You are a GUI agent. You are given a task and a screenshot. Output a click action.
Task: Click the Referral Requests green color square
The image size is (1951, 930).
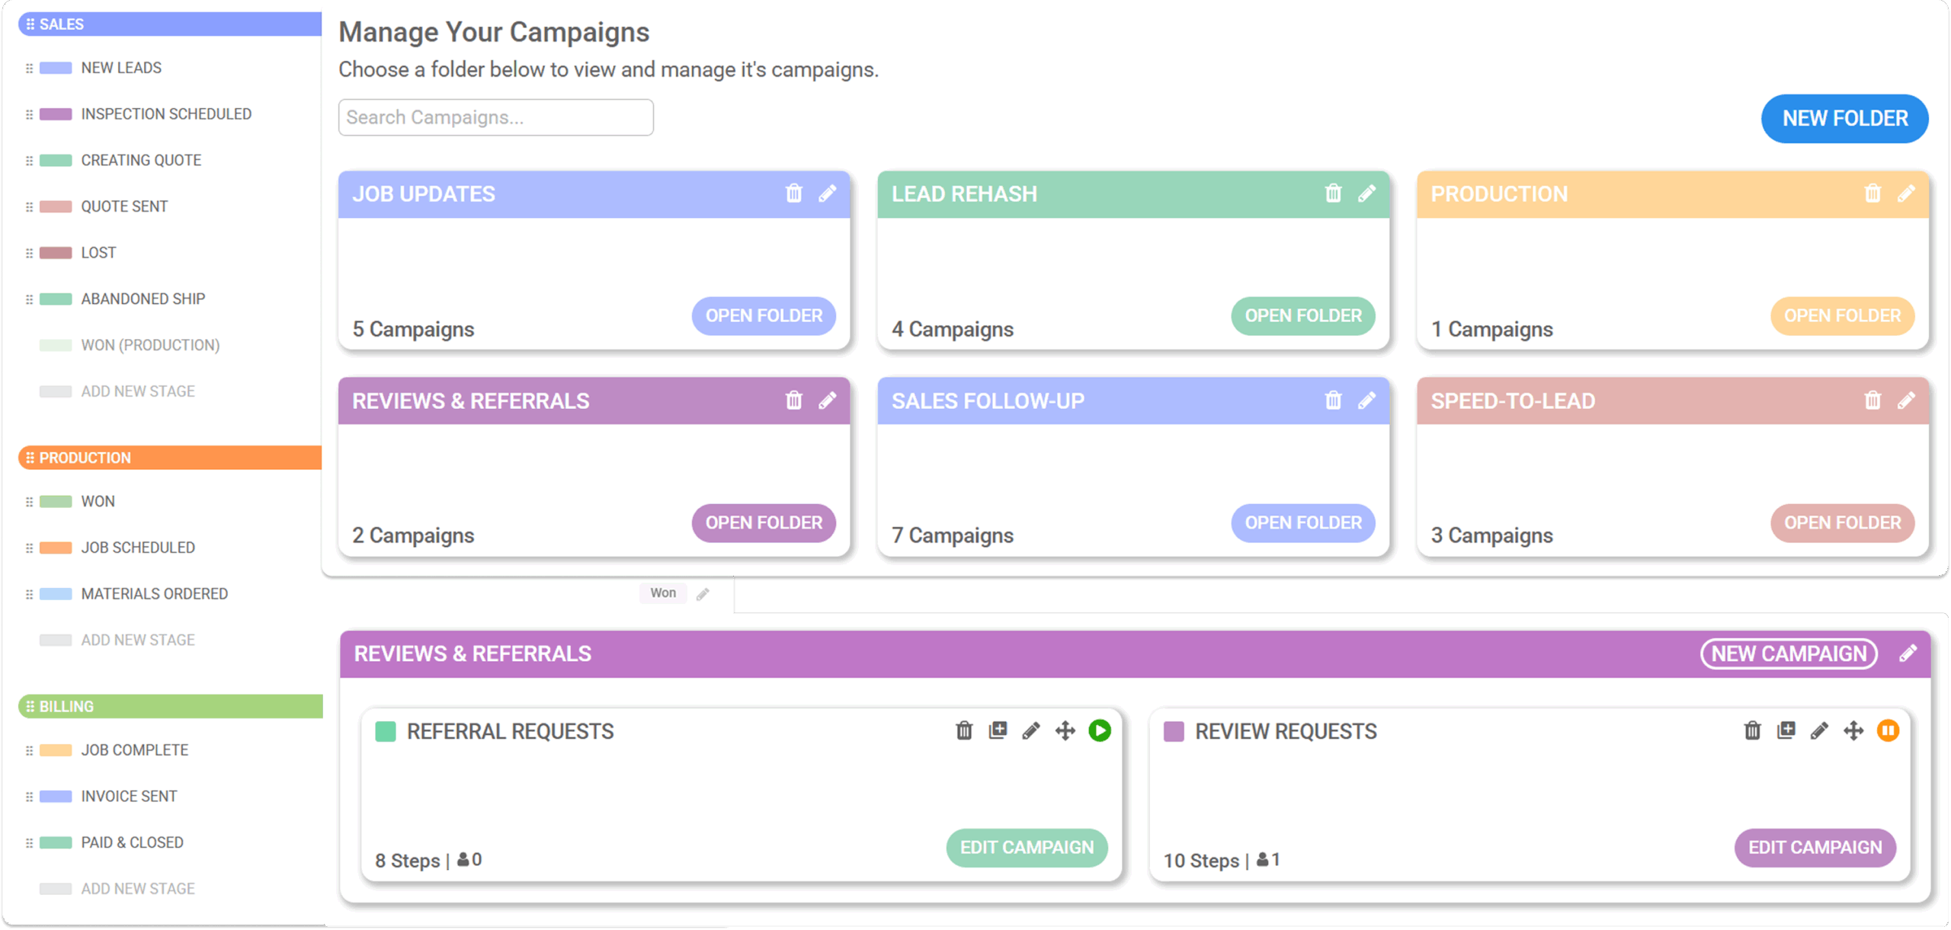(386, 732)
